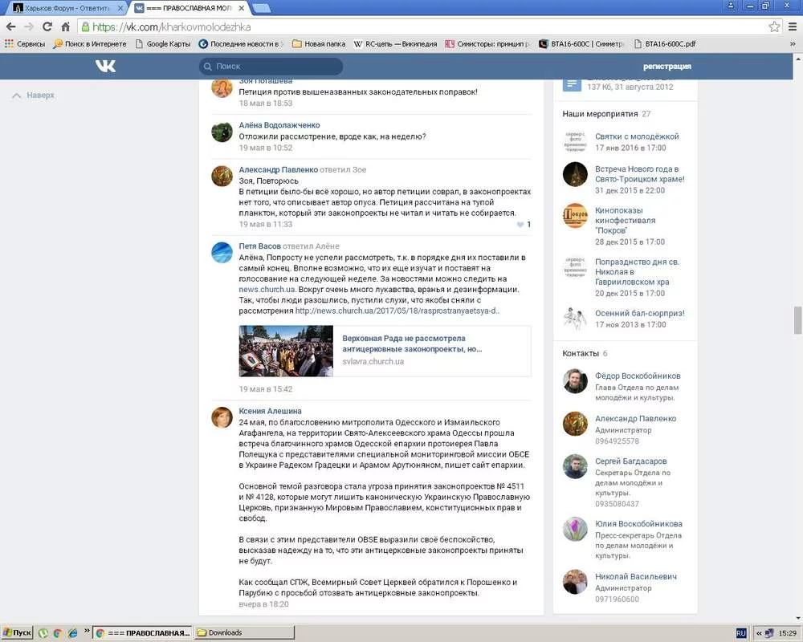This screenshot has width=803, height=642.
Task: Open the browser home page icon
Action: [x=66, y=26]
